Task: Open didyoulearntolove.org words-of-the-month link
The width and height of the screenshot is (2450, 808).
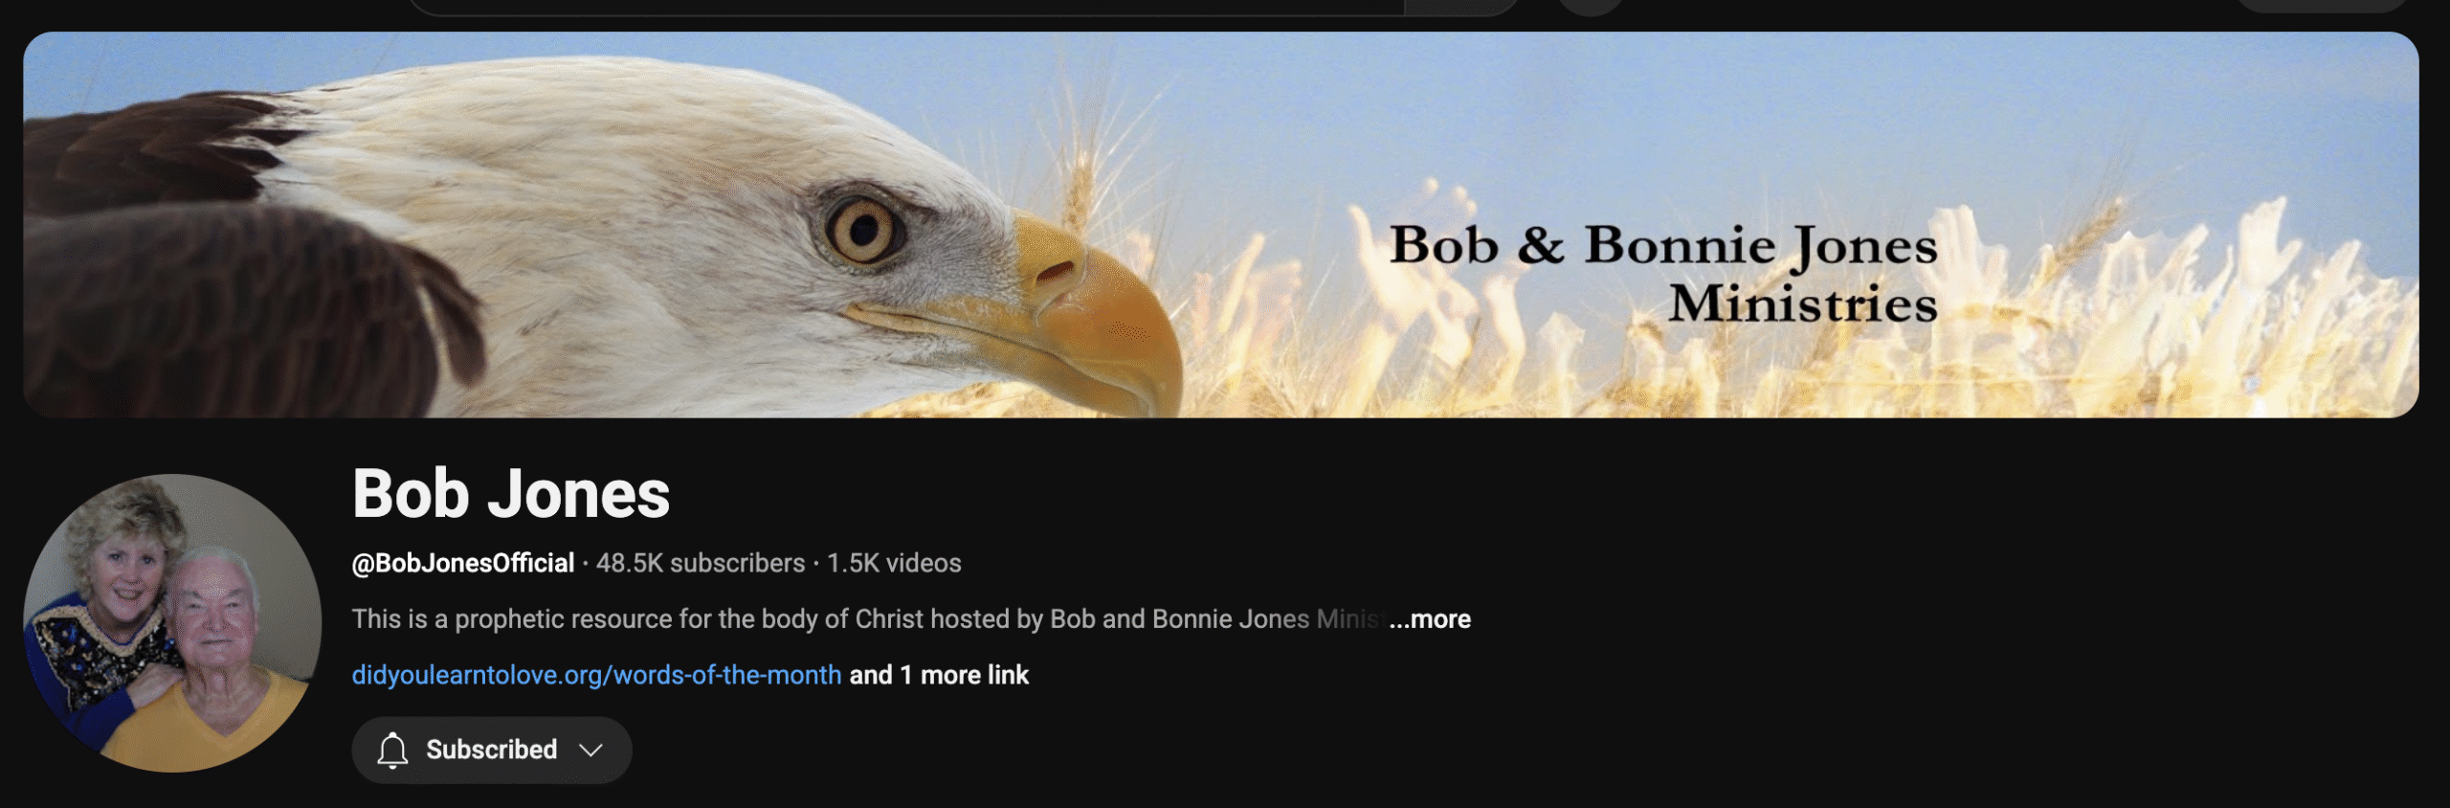Action: click(x=596, y=675)
